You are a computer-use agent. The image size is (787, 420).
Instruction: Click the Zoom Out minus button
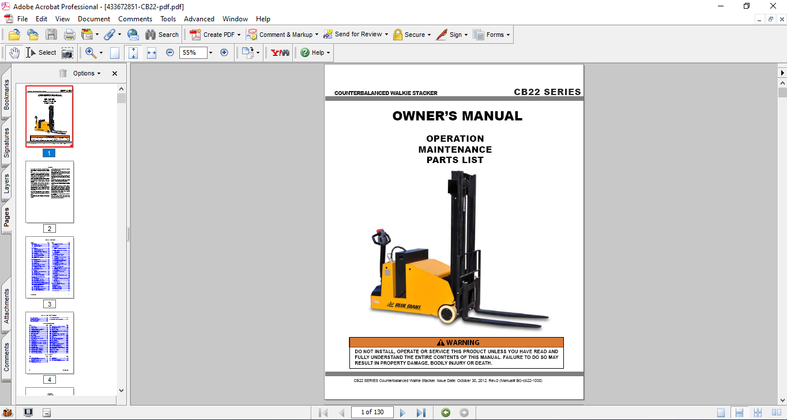click(170, 52)
